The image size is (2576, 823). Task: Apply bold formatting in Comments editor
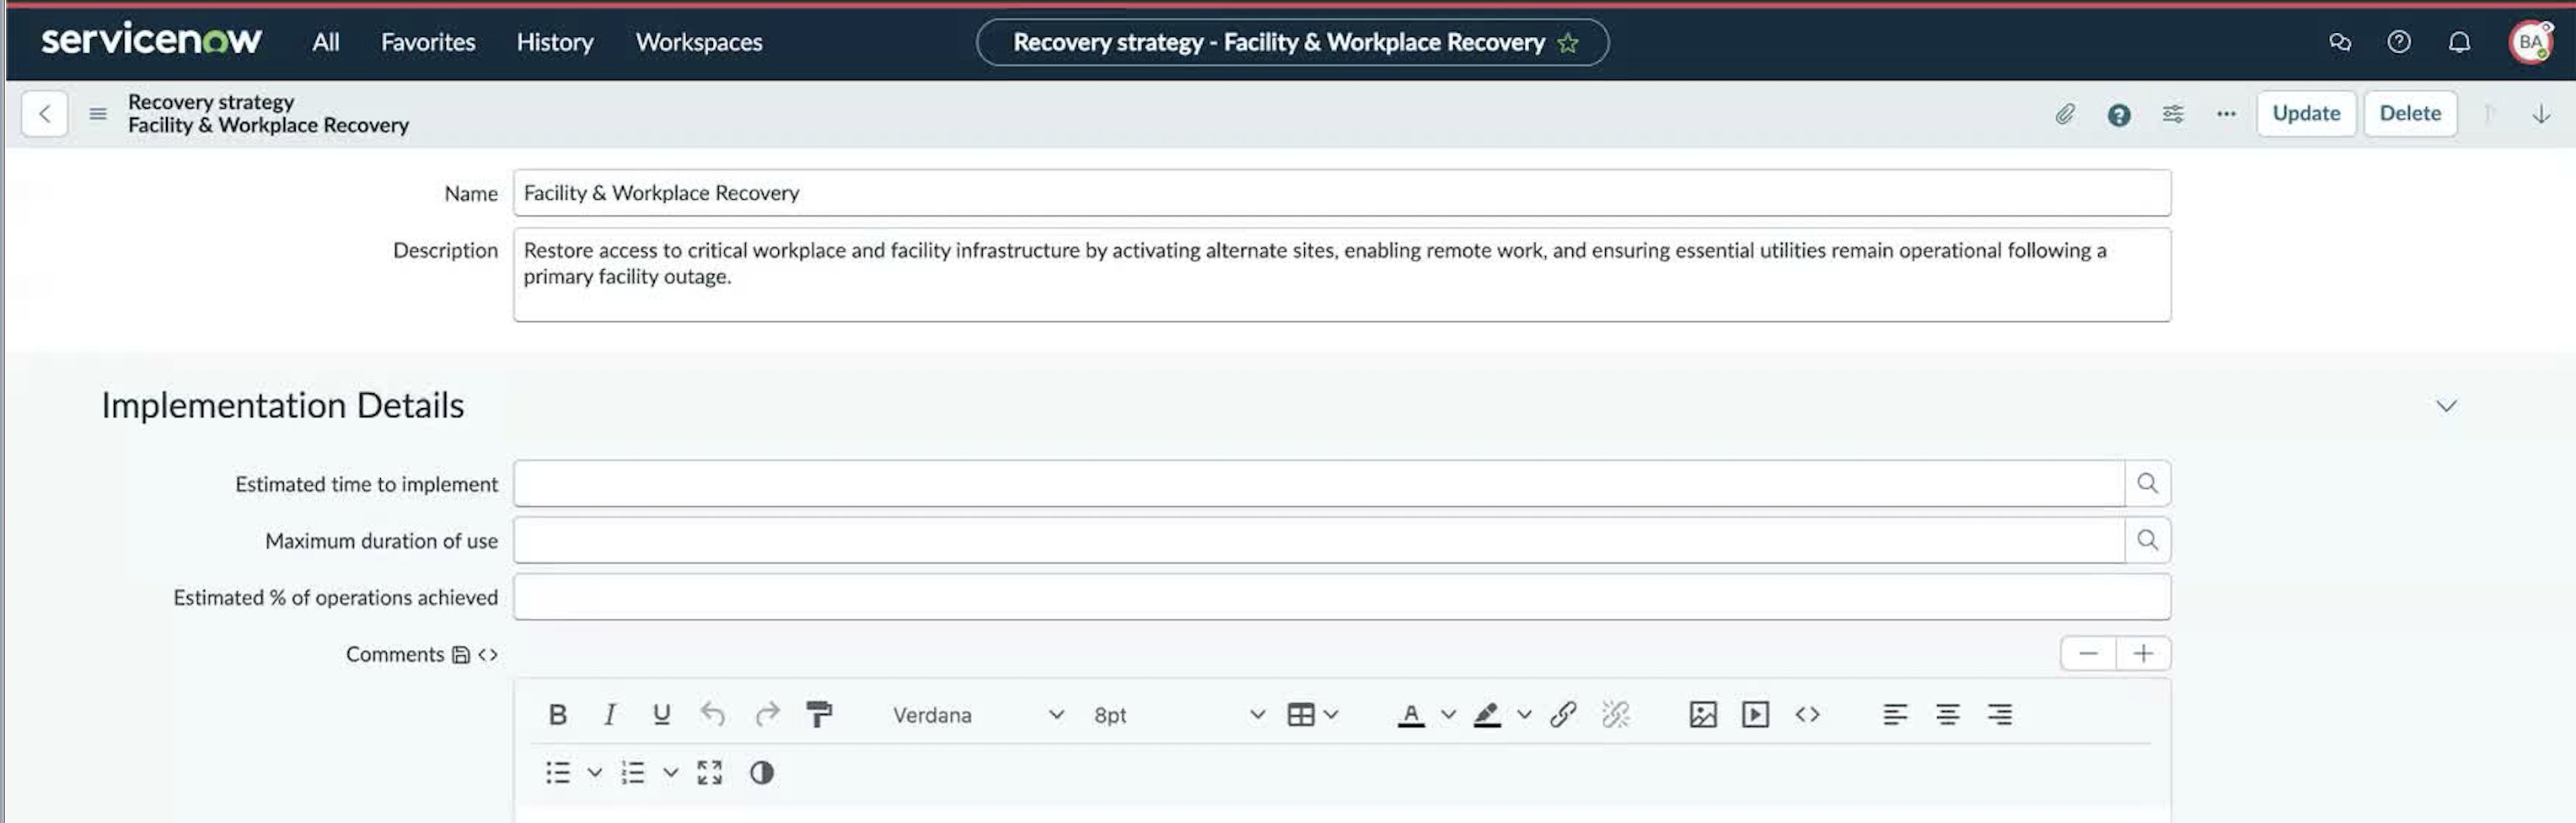point(558,715)
